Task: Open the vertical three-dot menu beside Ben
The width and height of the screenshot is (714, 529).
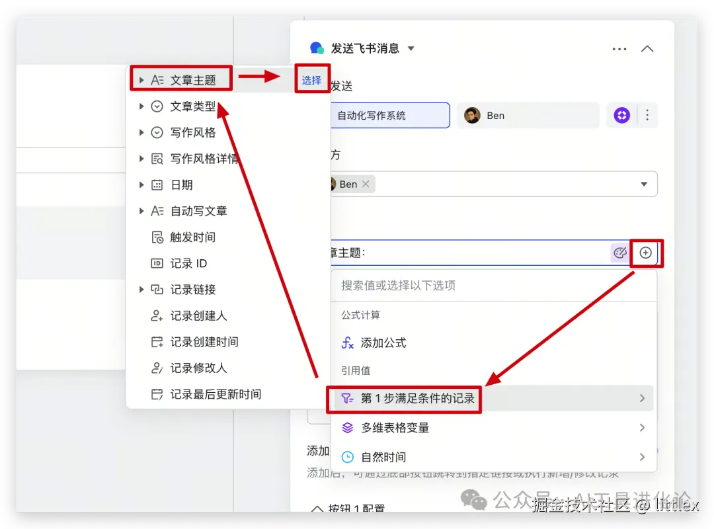Action: [647, 114]
